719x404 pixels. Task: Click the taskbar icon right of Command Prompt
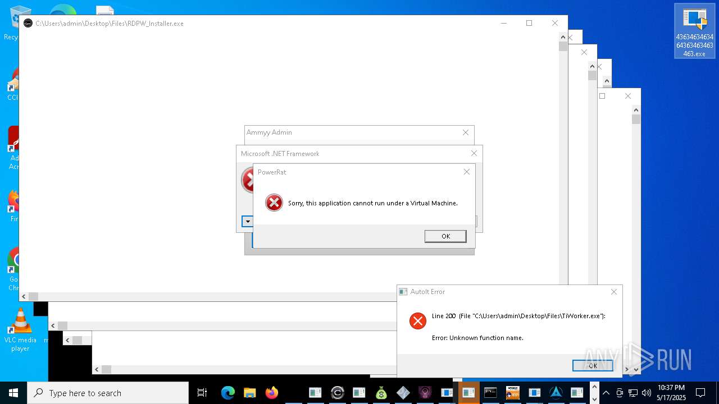(x=512, y=393)
